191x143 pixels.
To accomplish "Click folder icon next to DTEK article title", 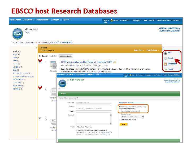I will [115, 62].
